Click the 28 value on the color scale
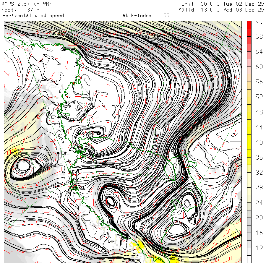 pos(259,188)
